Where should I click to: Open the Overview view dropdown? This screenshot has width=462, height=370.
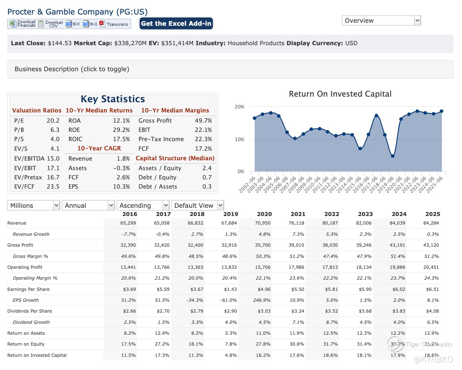click(x=381, y=20)
